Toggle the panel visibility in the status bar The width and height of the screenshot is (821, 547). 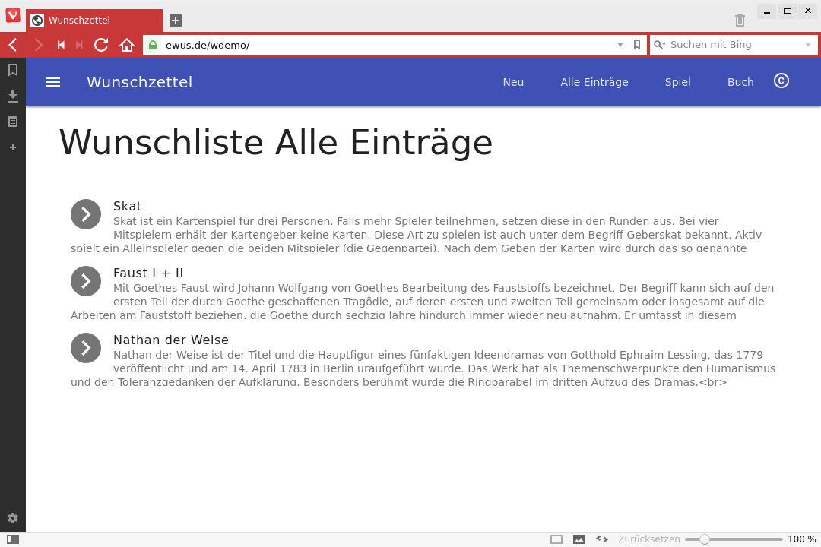click(12, 539)
